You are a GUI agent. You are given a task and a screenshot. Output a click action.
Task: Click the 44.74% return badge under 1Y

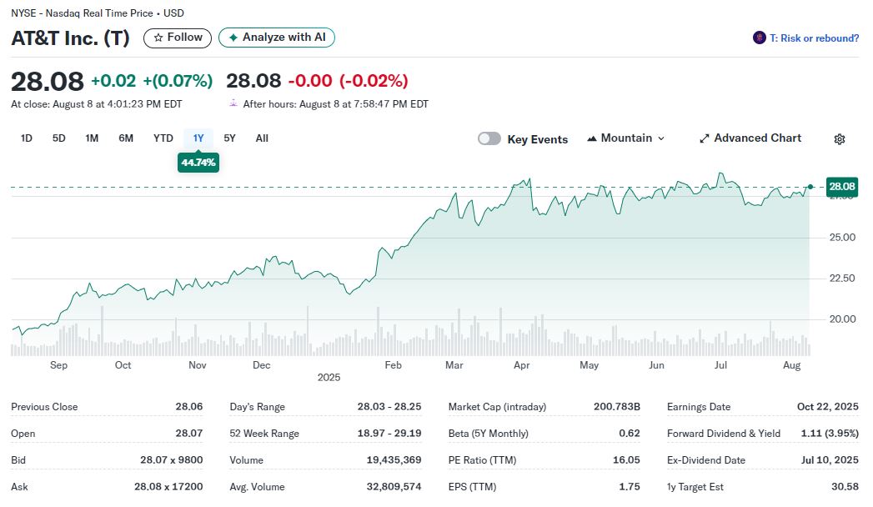[198, 163]
